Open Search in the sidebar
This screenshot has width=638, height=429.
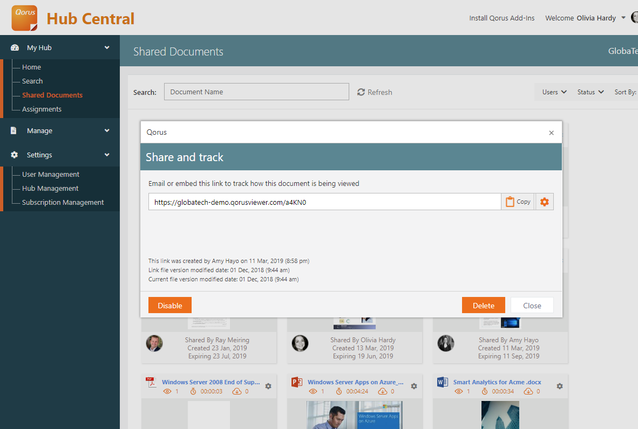point(32,81)
